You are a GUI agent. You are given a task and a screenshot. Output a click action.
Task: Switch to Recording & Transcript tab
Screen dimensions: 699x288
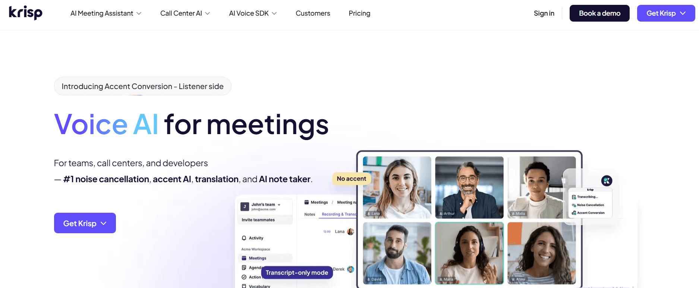click(339, 214)
